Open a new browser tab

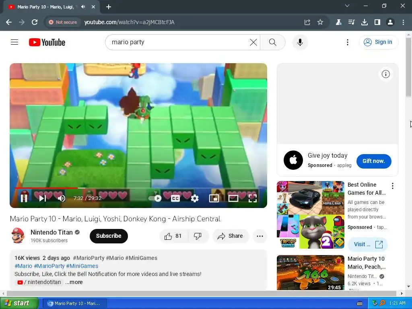109,7
